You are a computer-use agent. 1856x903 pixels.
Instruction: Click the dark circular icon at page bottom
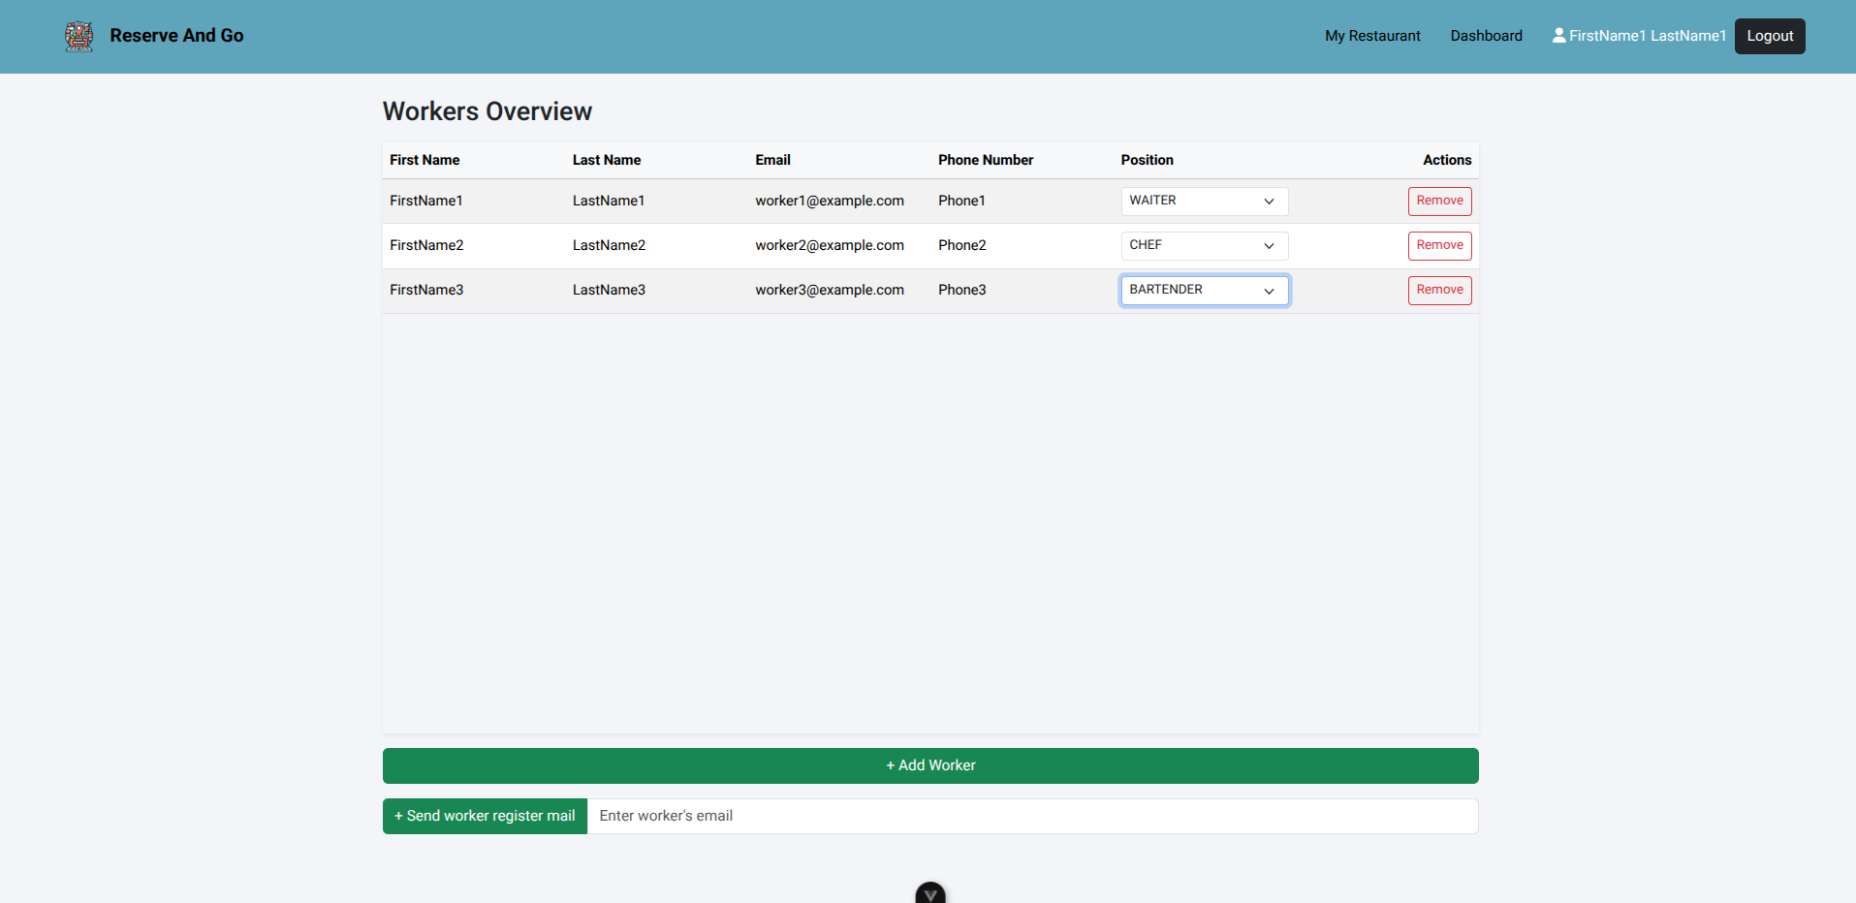coord(930,893)
